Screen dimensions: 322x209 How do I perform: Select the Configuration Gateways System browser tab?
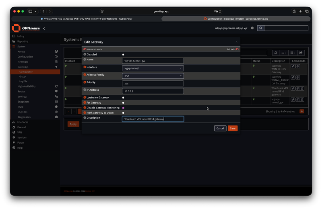pyautogui.click(x=236, y=18)
